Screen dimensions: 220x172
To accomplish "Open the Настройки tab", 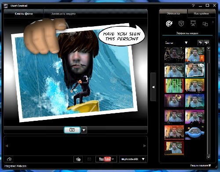I will point(201,14).
